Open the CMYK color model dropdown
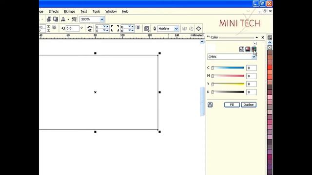 coord(253,57)
